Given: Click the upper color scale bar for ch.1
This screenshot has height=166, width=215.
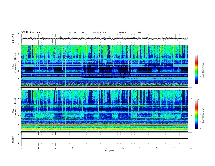Looking at the screenshot, I should (x=197, y=69).
